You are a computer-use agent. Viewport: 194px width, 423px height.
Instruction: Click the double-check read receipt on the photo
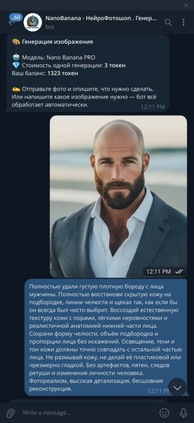(x=179, y=271)
